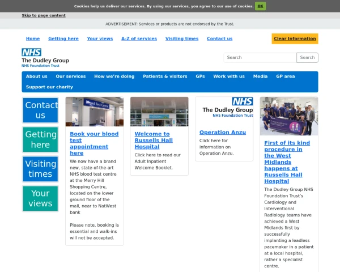Open the GP area menu item
The width and height of the screenshot is (340, 272).
tap(286, 76)
